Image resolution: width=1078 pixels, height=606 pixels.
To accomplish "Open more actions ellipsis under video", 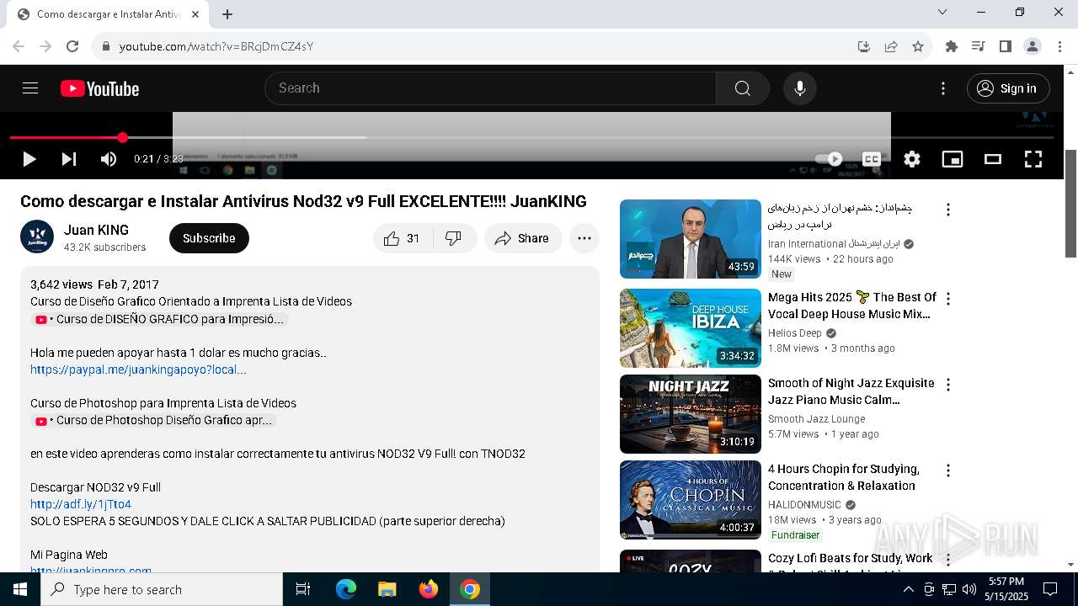I will click(x=584, y=238).
